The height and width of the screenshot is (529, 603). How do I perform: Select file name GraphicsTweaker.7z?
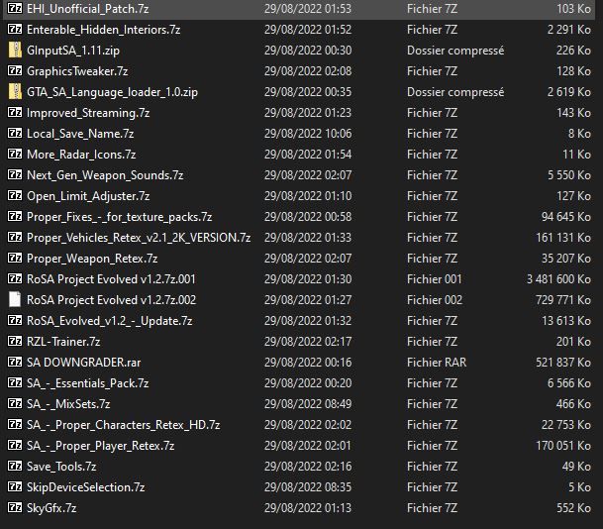[x=77, y=71]
